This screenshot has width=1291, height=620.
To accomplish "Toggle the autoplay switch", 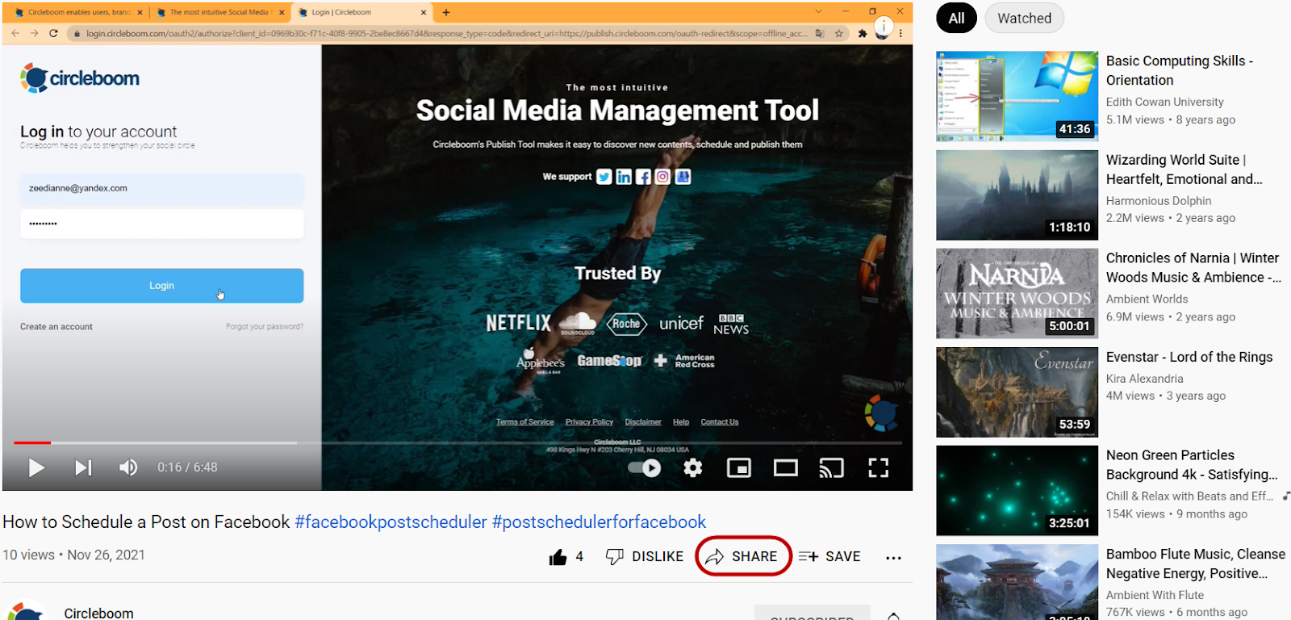I will click(x=645, y=467).
